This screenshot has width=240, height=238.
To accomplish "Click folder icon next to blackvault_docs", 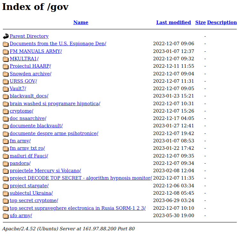I will (6, 96).
